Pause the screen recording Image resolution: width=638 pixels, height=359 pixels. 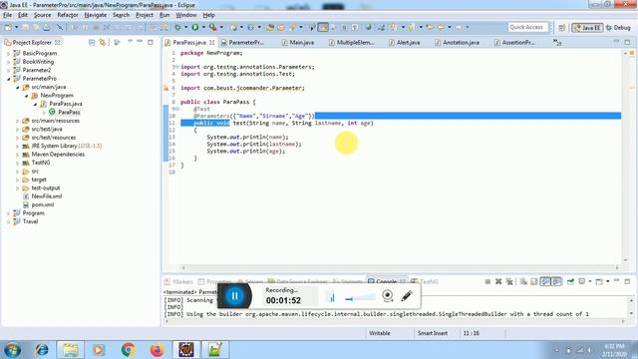click(234, 296)
